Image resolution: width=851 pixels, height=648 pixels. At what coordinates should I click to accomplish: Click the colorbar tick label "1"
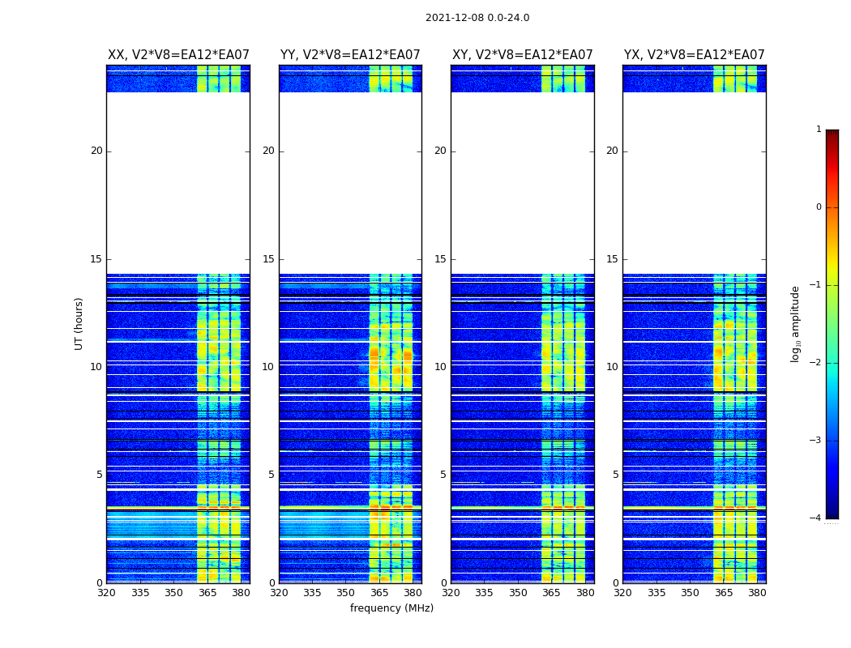pyautogui.click(x=818, y=130)
